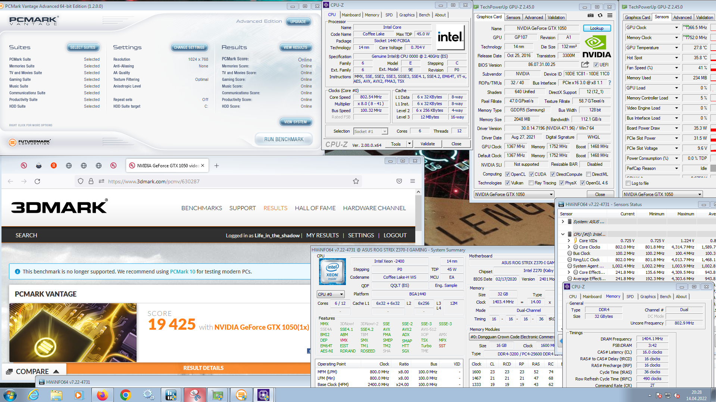Launch Internet Explorer from the taskbar
The image size is (716, 402).
click(x=34, y=395)
